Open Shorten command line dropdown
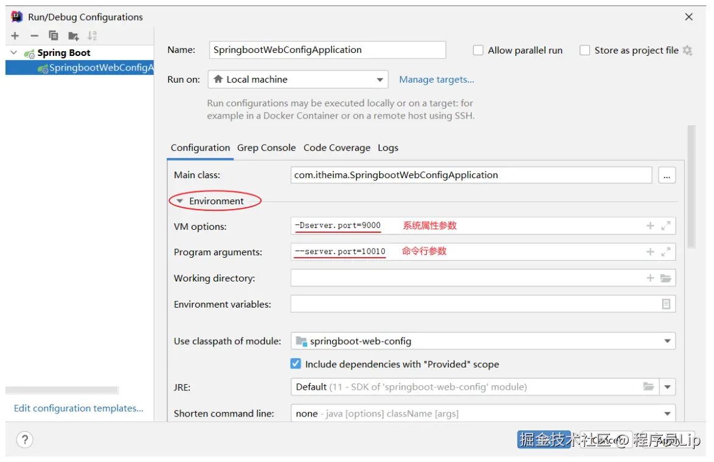 click(x=483, y=414)
